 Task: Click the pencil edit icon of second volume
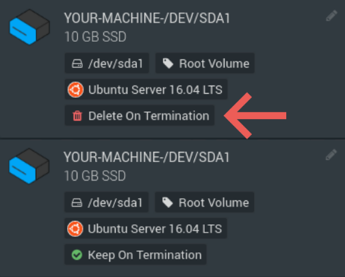pos(331,155)
